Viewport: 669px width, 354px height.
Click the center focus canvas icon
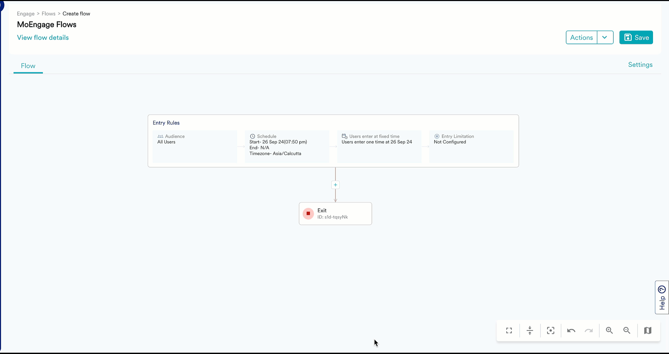pyautogui.click(x=551, y=331)
